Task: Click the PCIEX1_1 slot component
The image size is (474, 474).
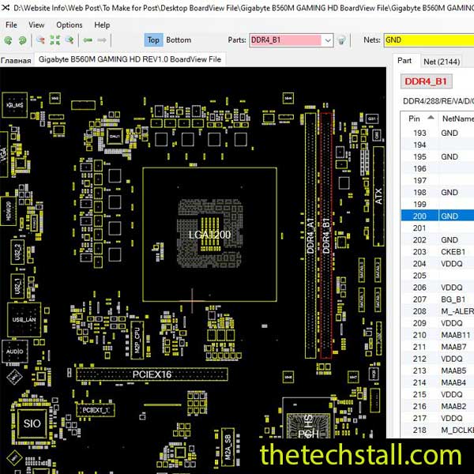Action: point(96,410)
